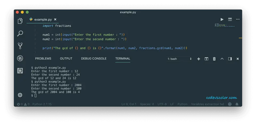Close the example.py editor tab
This screenshot has width=256, height=125.
tap(55, 19)
